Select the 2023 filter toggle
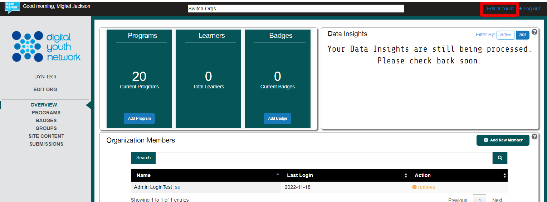Viewport: 547px width, 202px height. click(522, 35)
